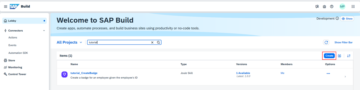The width and height of the screenshot is (360, 90).
Task: Select Lobby in the sidebar
Action: (x=24, y=21)
